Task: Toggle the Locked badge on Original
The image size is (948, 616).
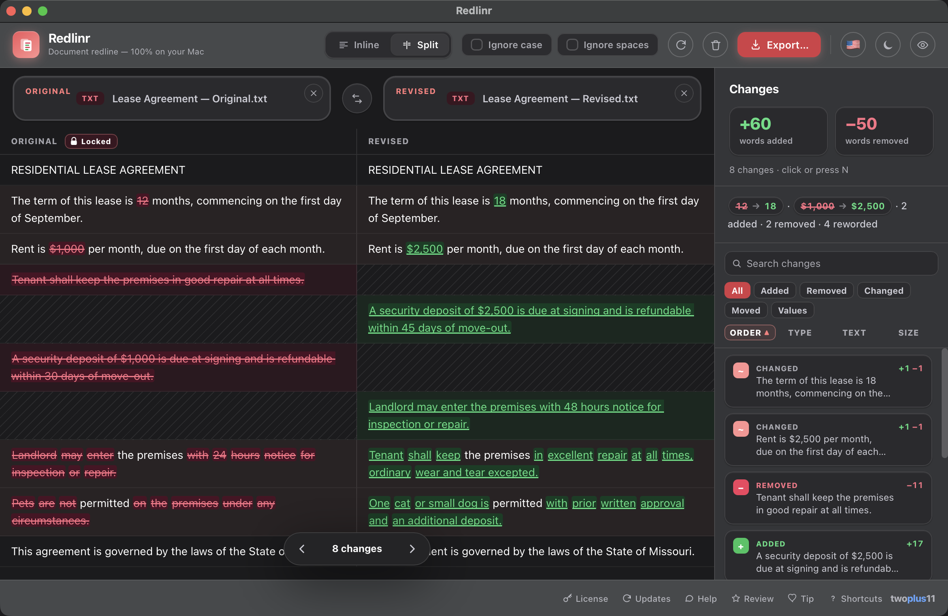Action: 91,141
